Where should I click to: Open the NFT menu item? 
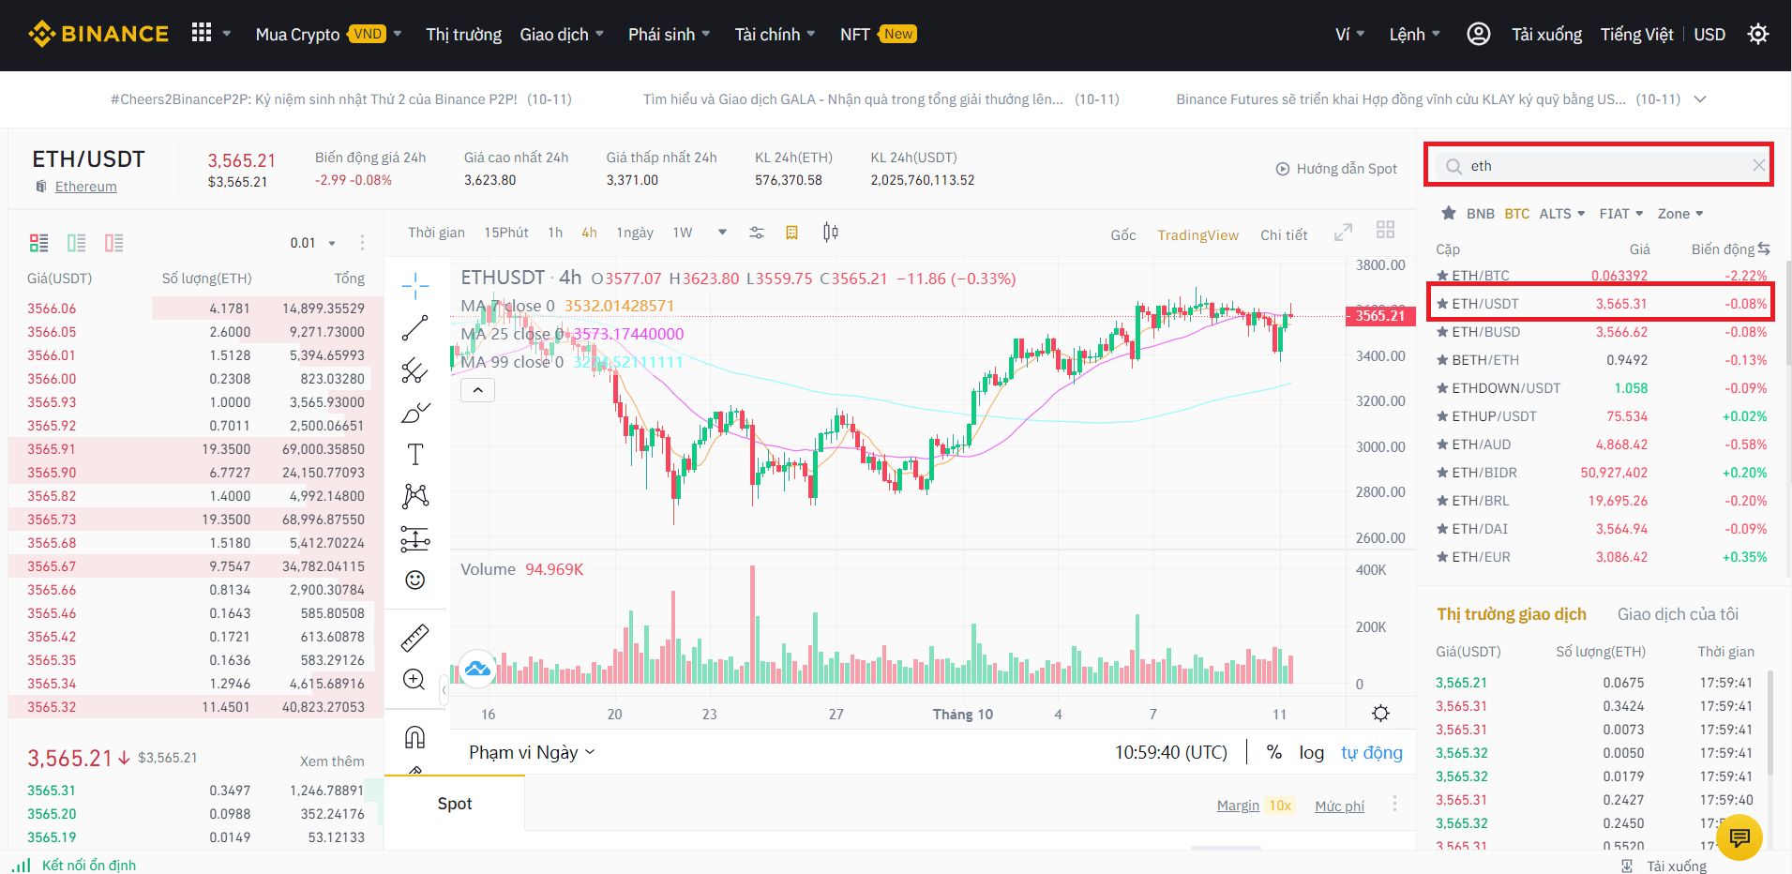(879, 34)
